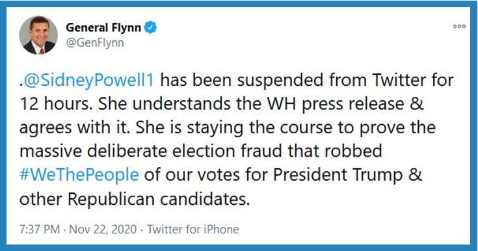
Task: Click the 7:37 PM timestamp
Action: click(x=40, y=229)
